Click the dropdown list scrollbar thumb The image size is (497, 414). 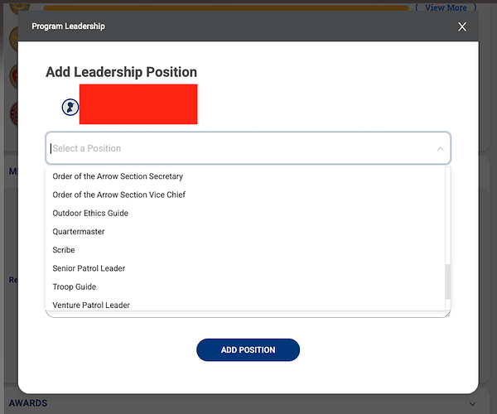click(447, 282)
